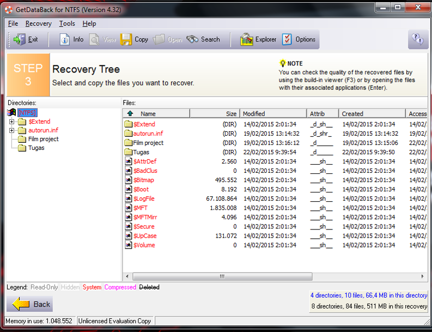Image resolution: width=432 pixels, height=332 pixels.
Task: Click the Copy floppy disk icon
Action: tap(126, 39)
